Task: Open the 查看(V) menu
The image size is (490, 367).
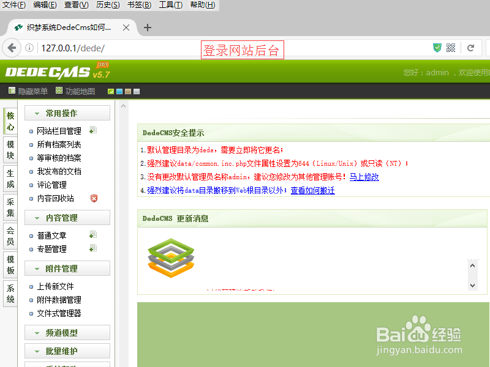Action: click(77, 5)
